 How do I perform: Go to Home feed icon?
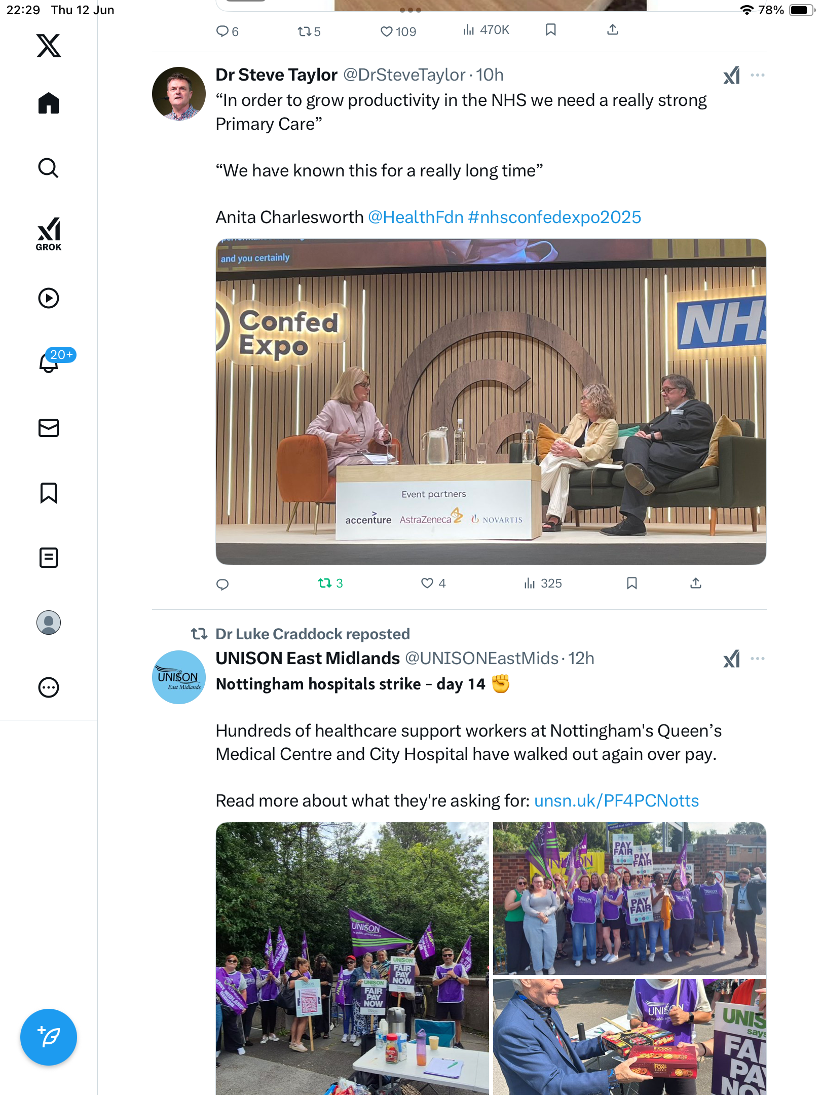coord(49,103)
